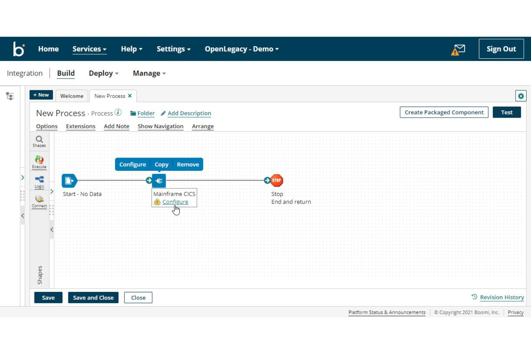Click the Integration label
This screenshot has height=354, width=531.
click(x=25, y=73)
